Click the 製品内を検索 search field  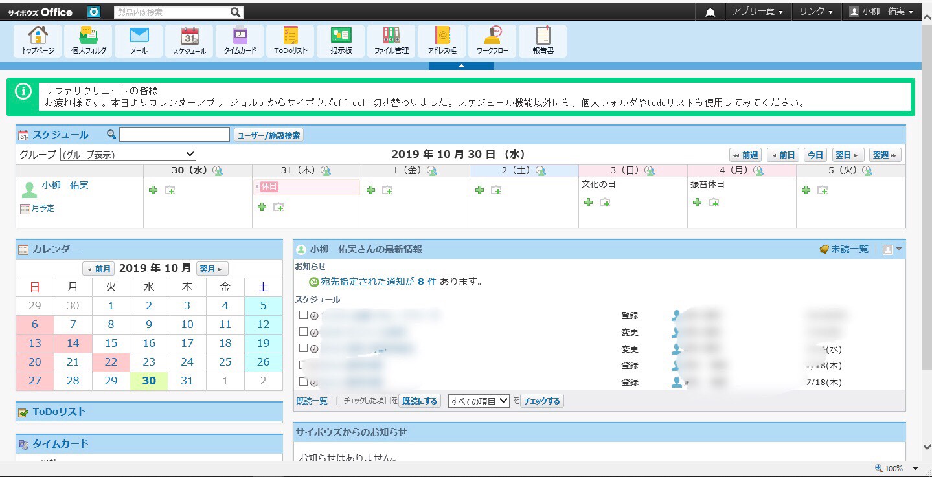coord(172,12)
